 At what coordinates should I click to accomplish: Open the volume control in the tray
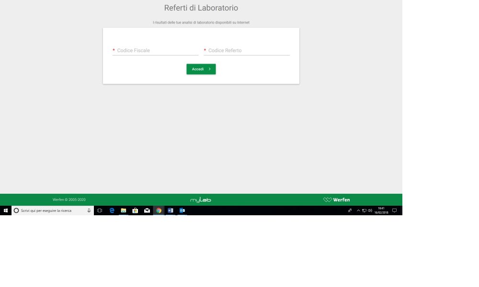pos(370,210)
